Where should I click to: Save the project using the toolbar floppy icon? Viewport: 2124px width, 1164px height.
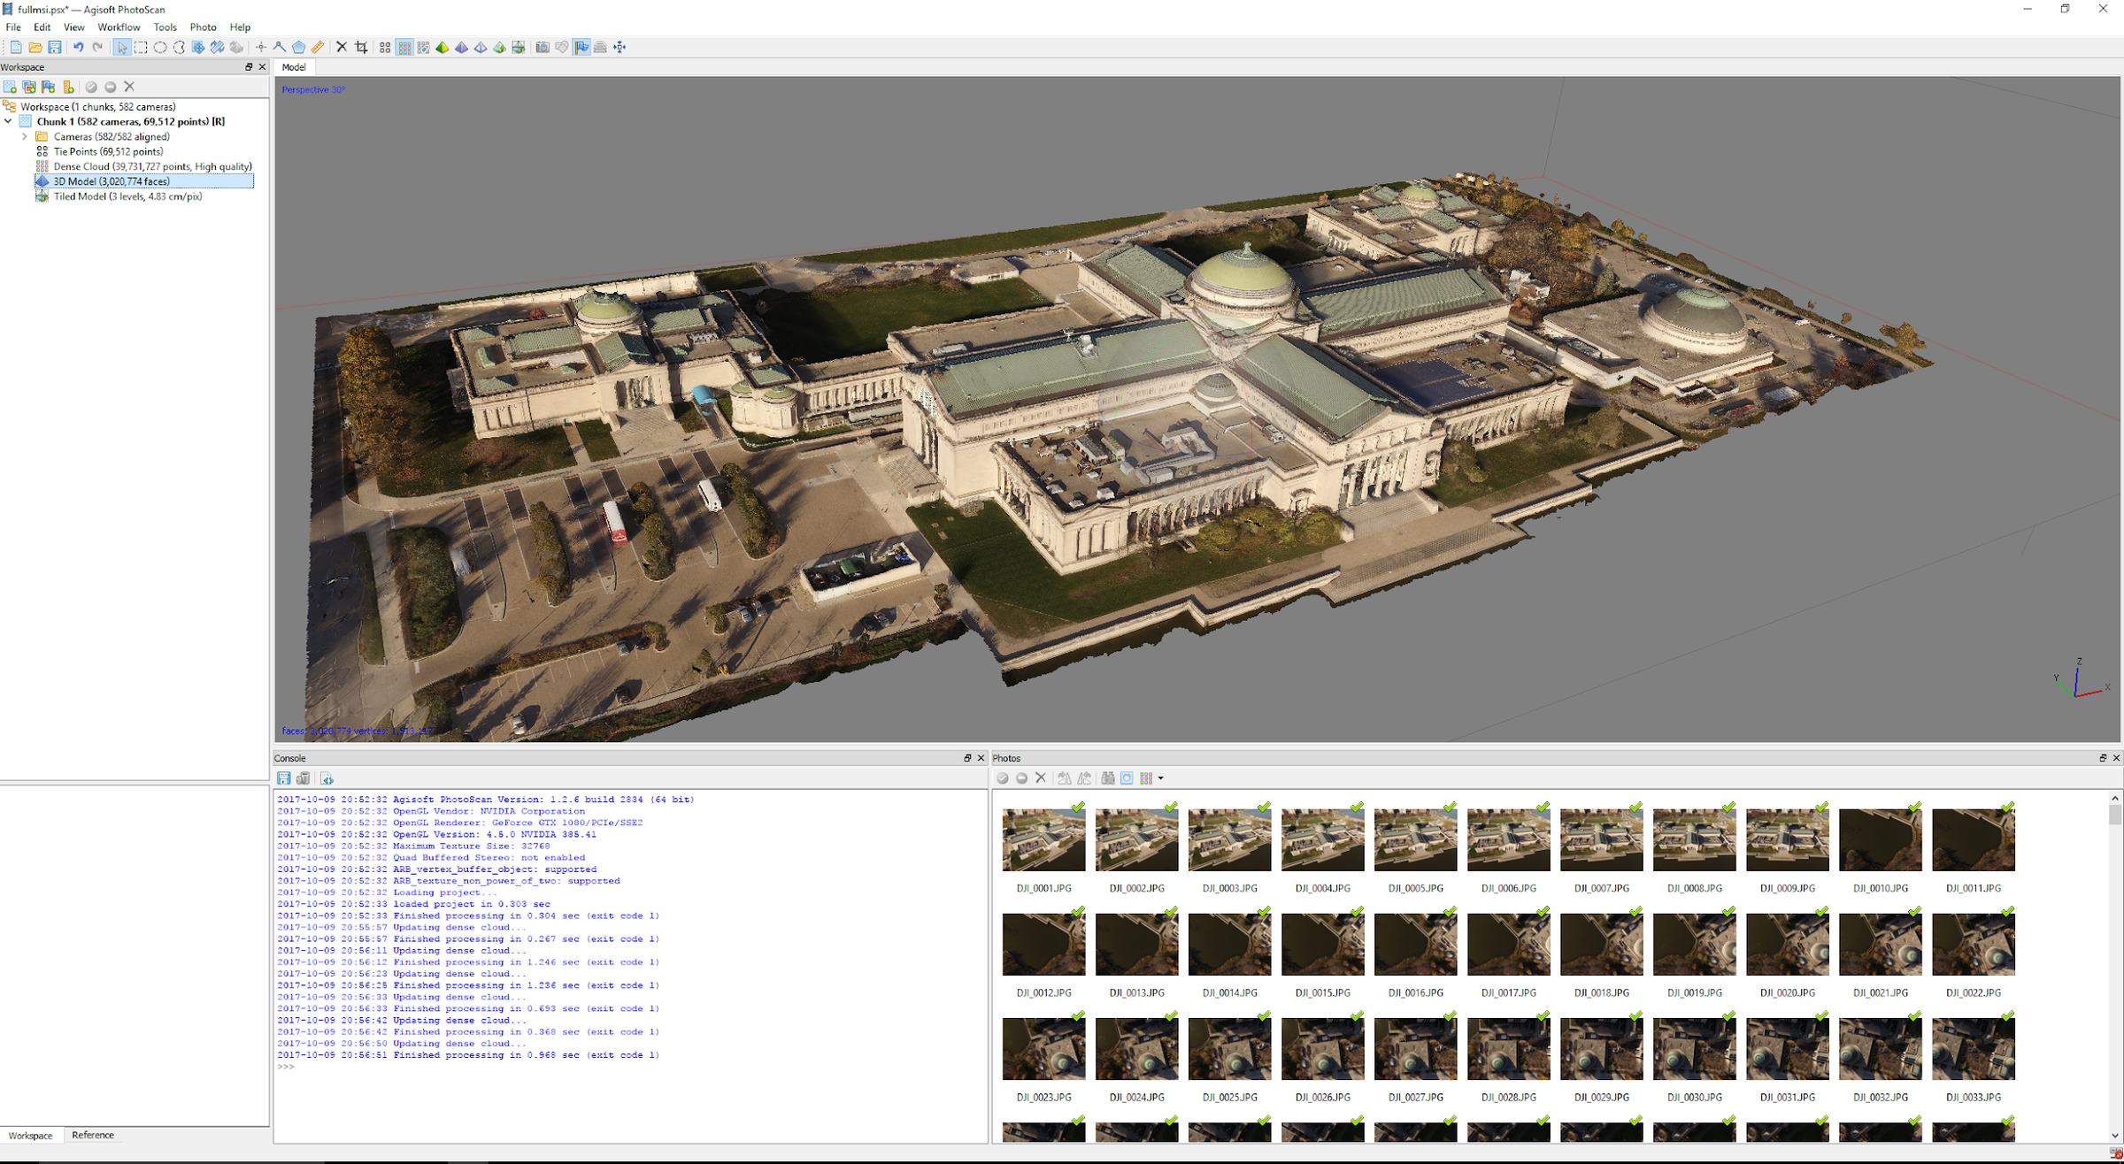pos(55,48)
